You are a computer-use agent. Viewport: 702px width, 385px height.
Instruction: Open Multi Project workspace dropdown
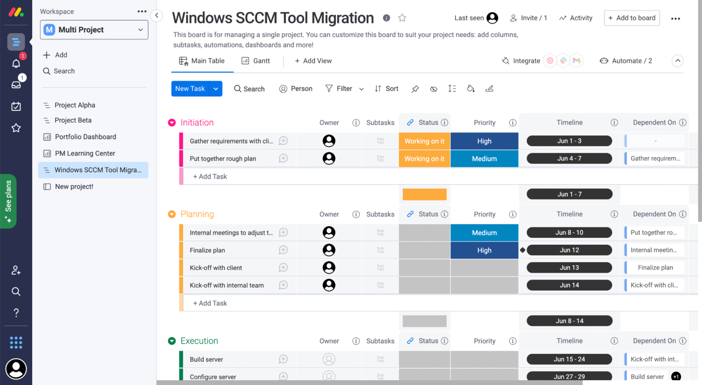(94, 30)
